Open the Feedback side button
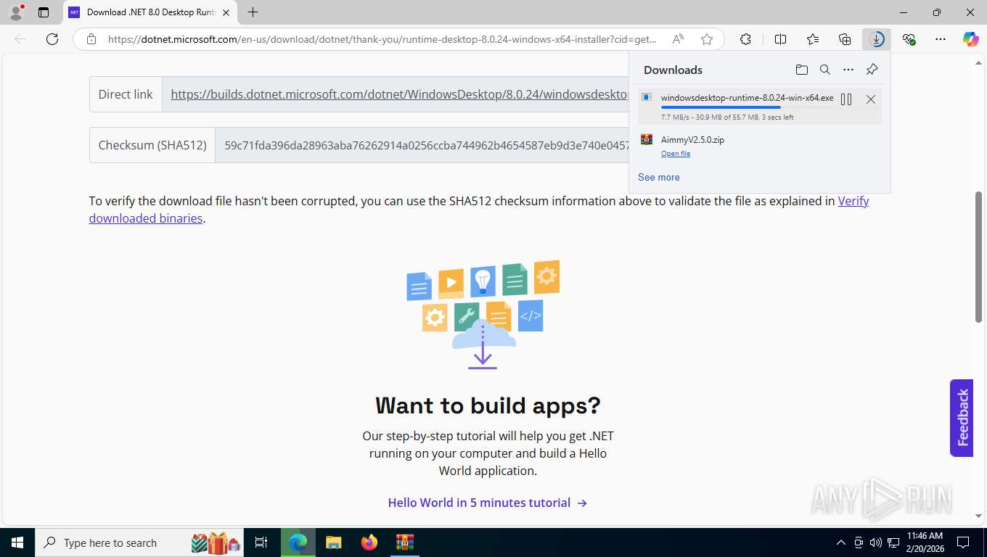Viewport: 987px width, 557px height. click(962, 418)
